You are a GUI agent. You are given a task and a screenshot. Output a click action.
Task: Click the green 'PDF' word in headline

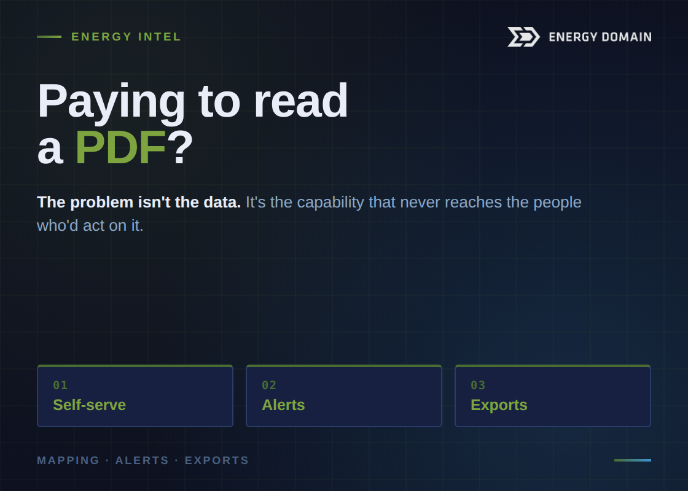point(120,148)
